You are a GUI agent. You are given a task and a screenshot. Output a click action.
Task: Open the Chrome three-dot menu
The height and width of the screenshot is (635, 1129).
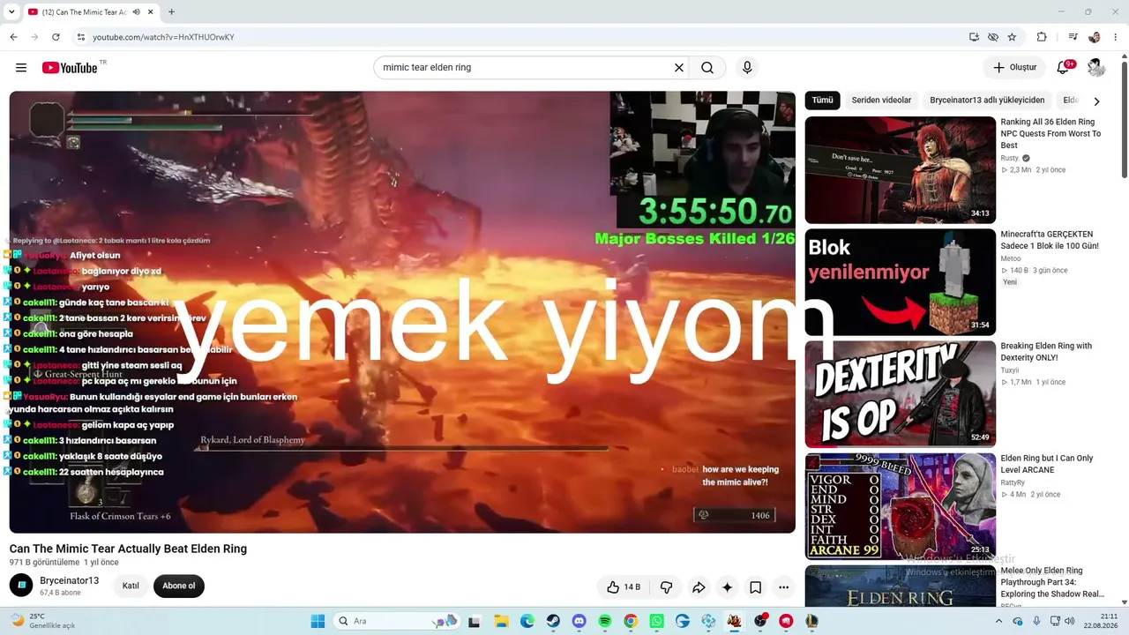click(1116, 37)
